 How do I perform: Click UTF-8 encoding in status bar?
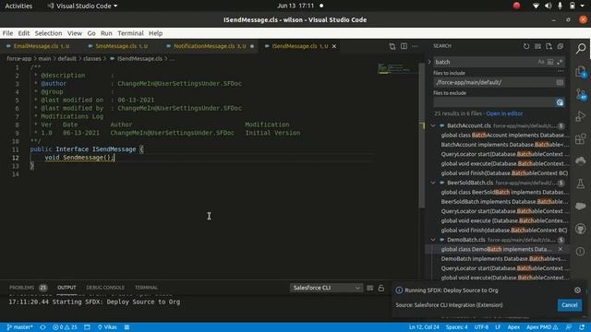pos(481,327)
